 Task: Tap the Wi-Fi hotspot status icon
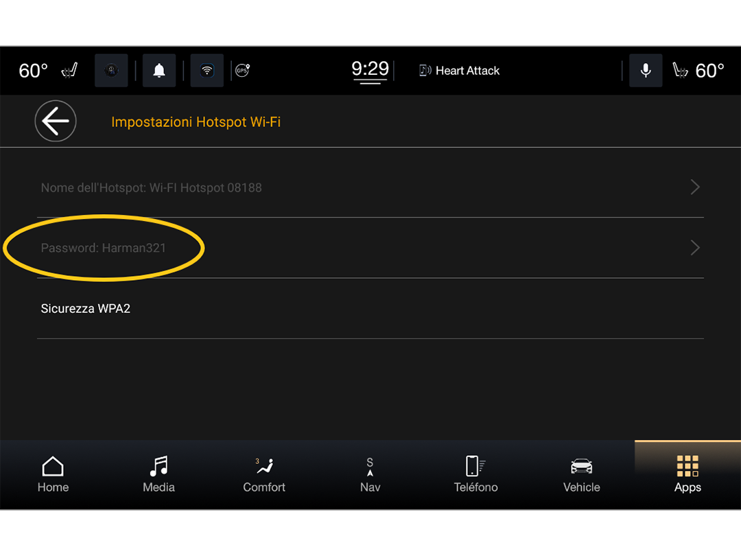(x=207, y=71)
